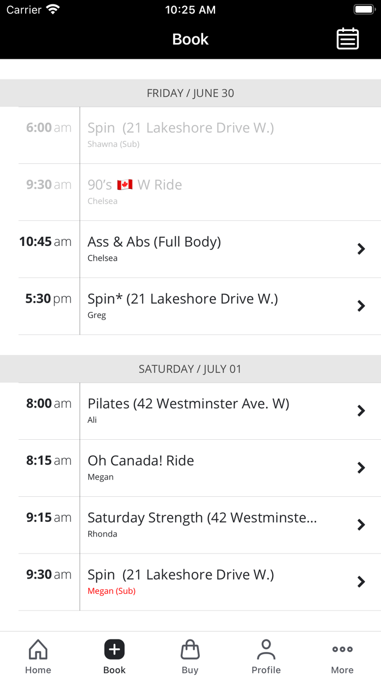381x677 pixels.
Task: Tap the Friday / June 30 header
Action: (190, 93)
